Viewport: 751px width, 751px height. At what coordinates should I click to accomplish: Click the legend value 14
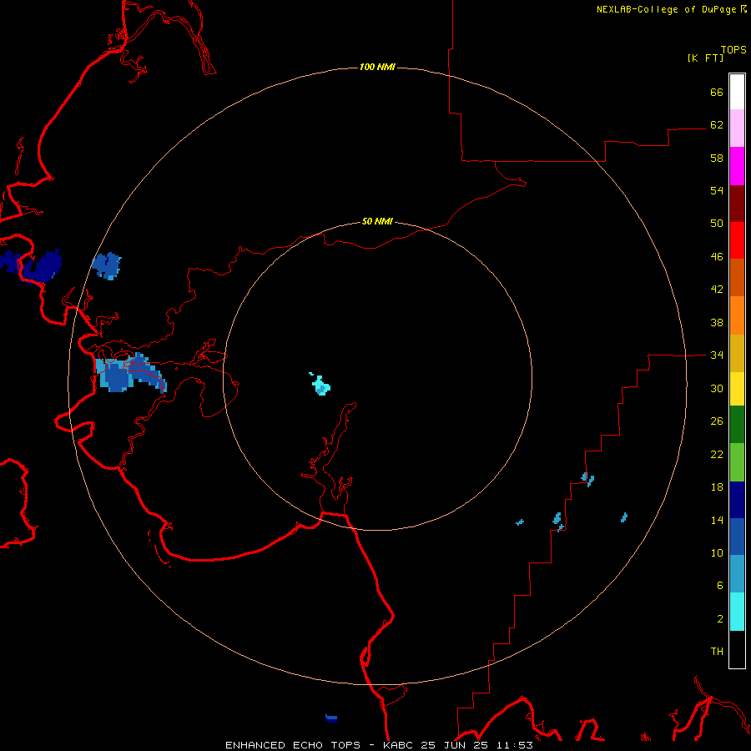click(717, 520)
